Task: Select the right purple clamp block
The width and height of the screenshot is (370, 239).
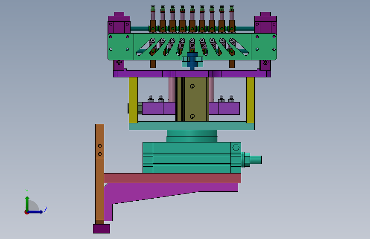Action: click(x=224, y=108)
